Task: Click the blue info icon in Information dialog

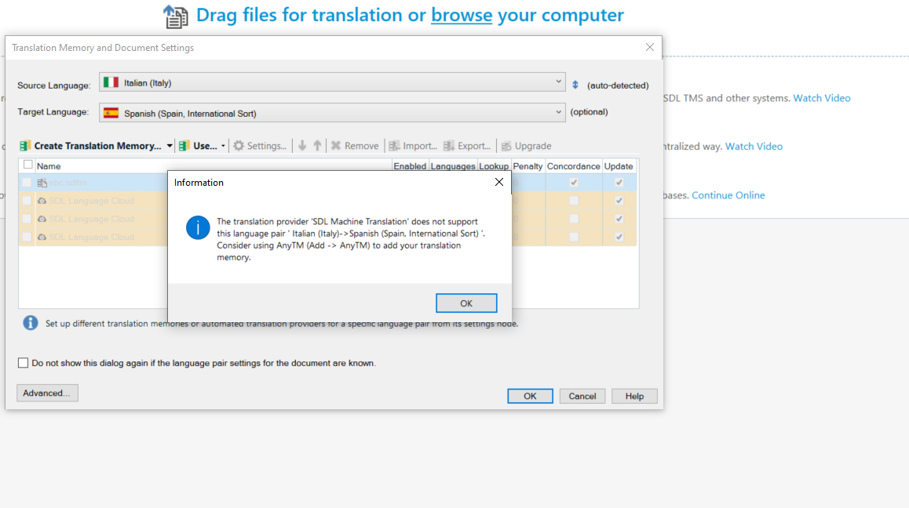Action: tap(198, 227)
